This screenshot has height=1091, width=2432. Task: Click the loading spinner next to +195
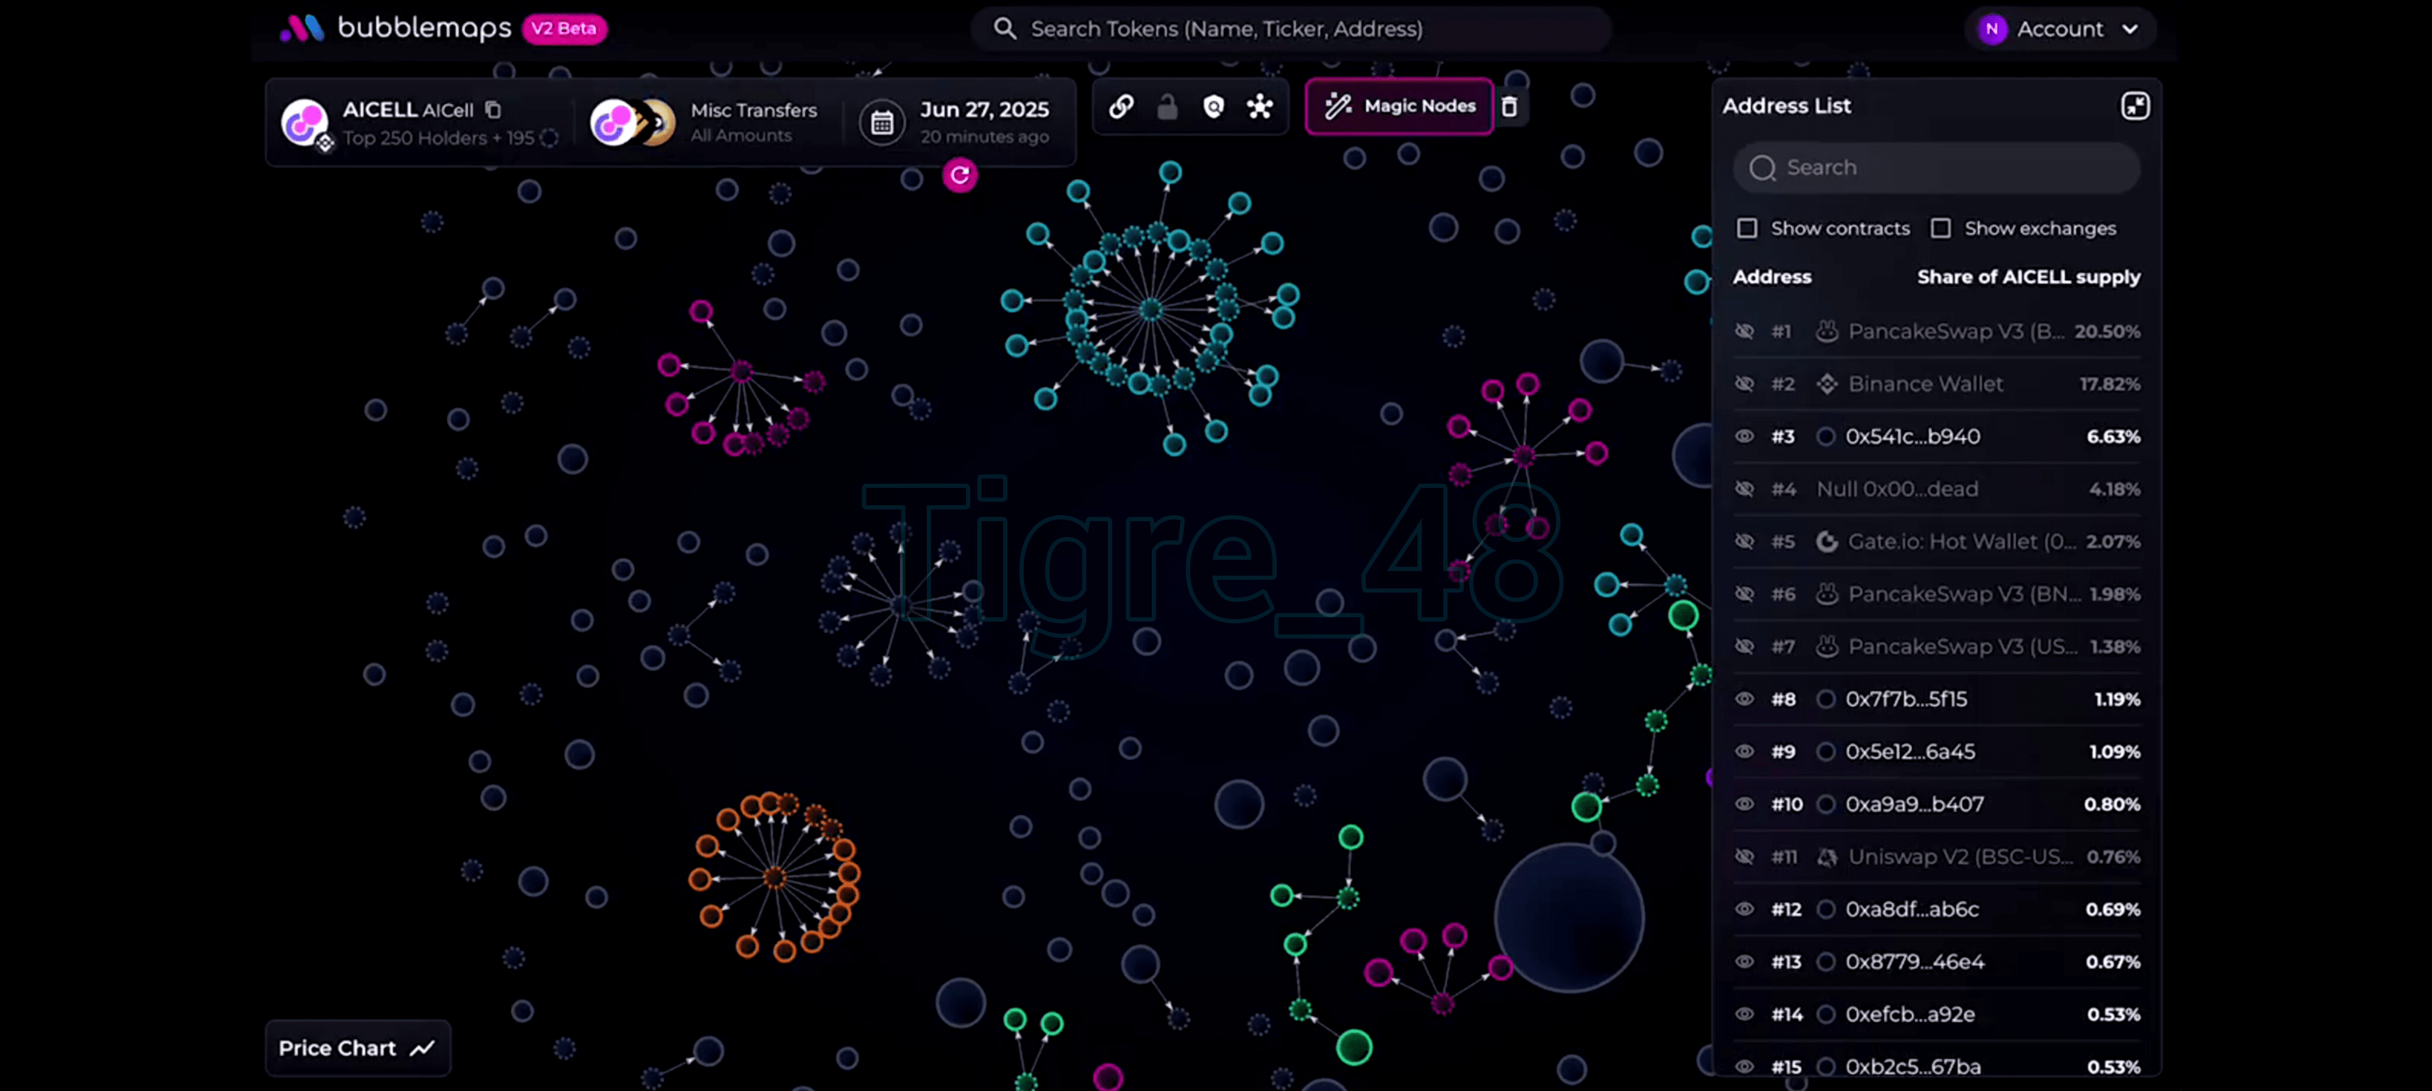click(x=549, y=138)
